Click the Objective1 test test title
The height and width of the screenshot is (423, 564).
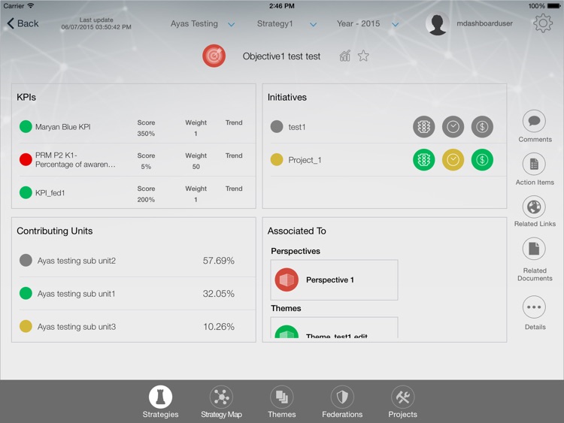pyautogui.click(x=281, y=56)
